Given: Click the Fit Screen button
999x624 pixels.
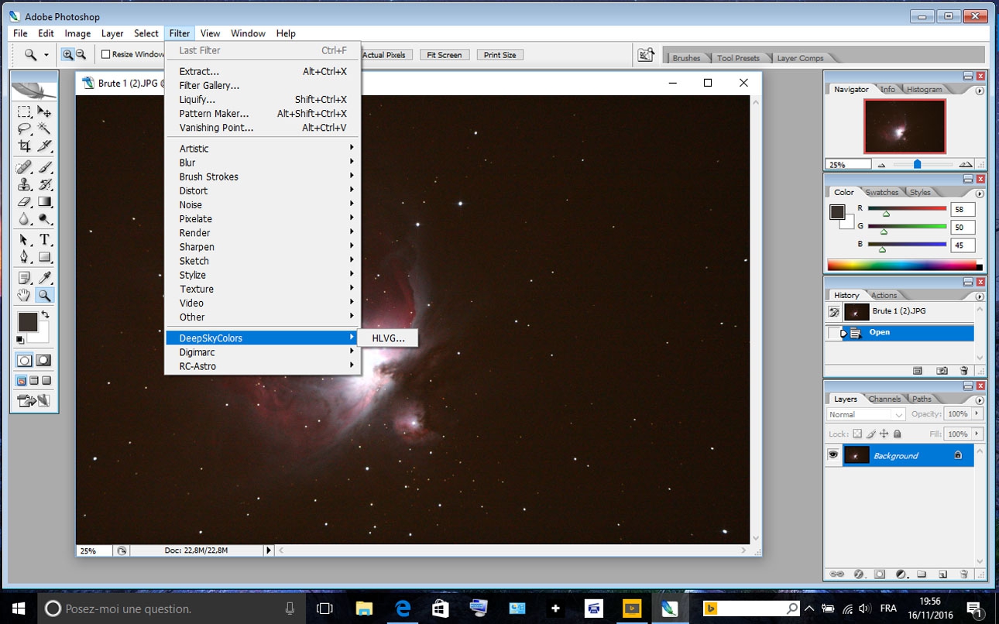Looking at the screenshot, I should click(445, 55).
